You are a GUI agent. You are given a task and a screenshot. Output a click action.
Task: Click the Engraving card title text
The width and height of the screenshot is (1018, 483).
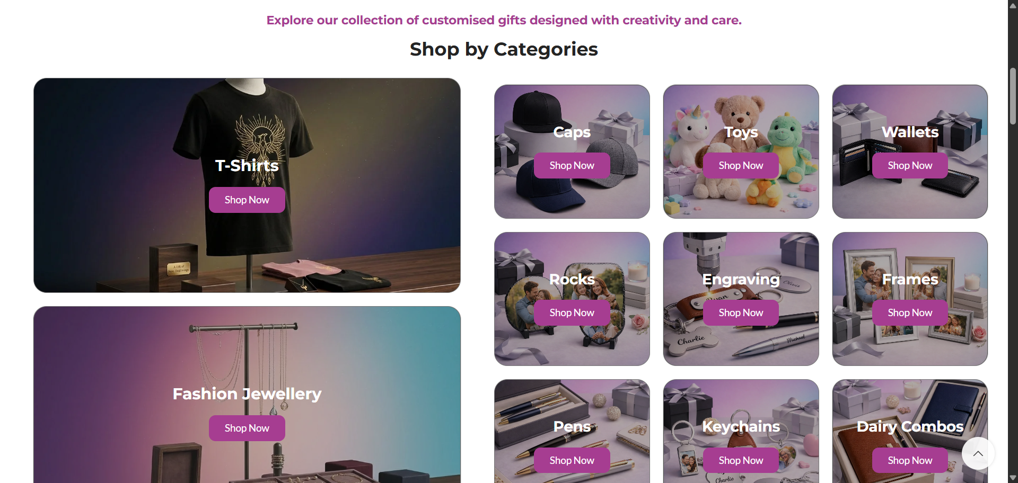click(x=741, y=279)
